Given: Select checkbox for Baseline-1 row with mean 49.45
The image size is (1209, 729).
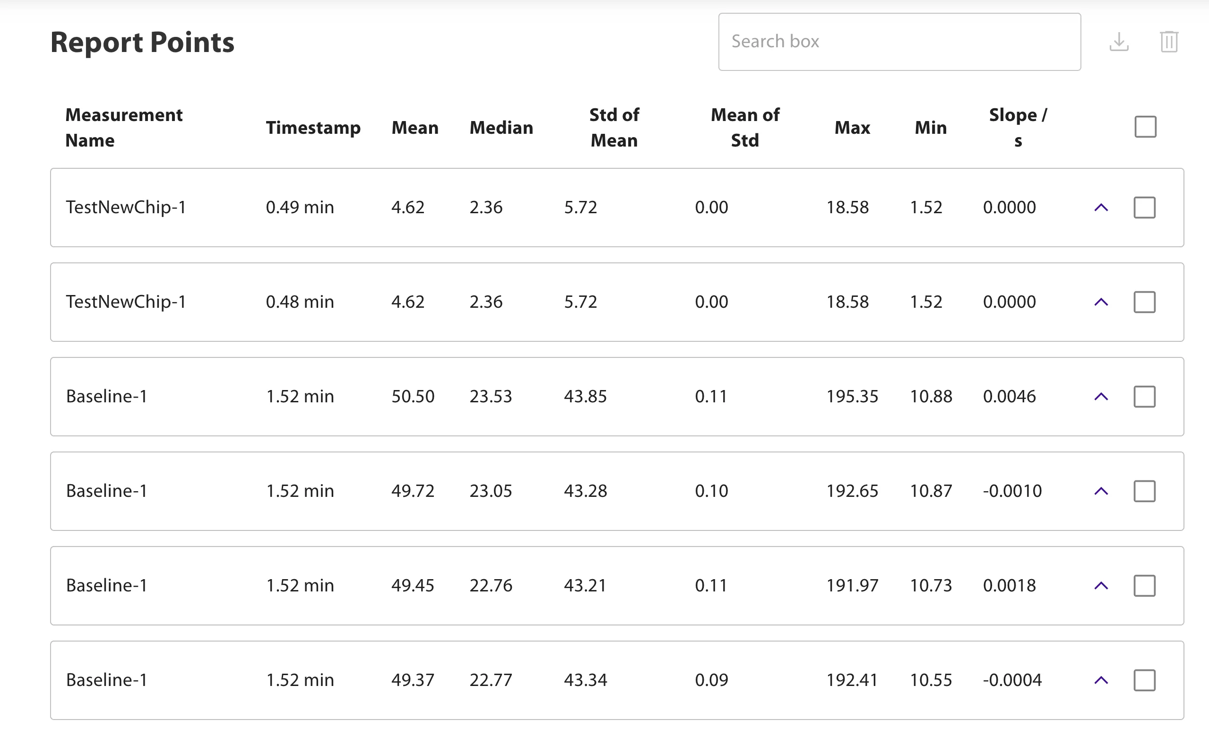Looking at the screenshot, I should [x=1144, y=586].
